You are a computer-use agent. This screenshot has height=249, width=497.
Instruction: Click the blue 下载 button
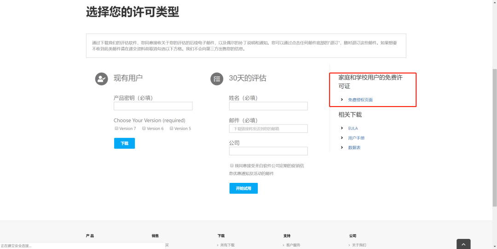(x=125, y=143)
